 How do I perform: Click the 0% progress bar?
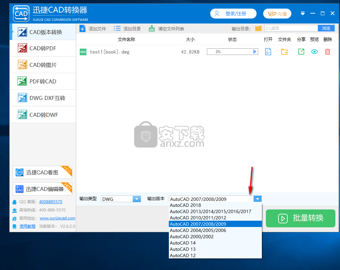(232, 52)
